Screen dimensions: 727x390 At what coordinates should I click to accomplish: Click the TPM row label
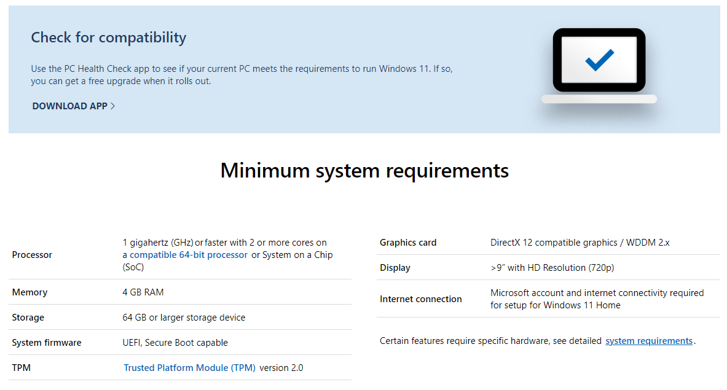(x=22, y=368)
